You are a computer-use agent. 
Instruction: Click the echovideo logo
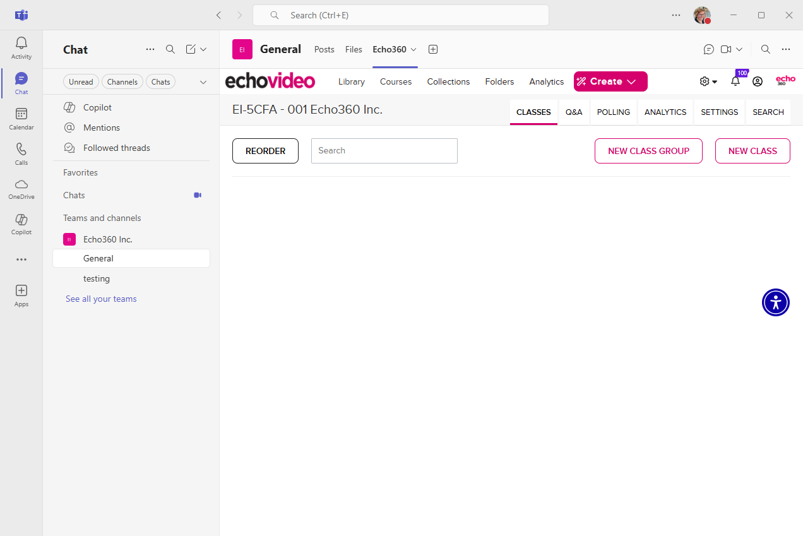[x=270, y=81]
